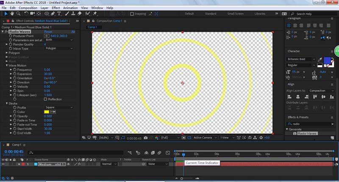
Task: Select the Pan Behind anchor point tool
Action: 39,14
